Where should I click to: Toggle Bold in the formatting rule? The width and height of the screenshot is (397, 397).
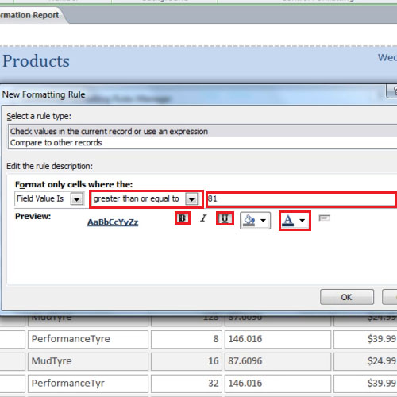183,218
